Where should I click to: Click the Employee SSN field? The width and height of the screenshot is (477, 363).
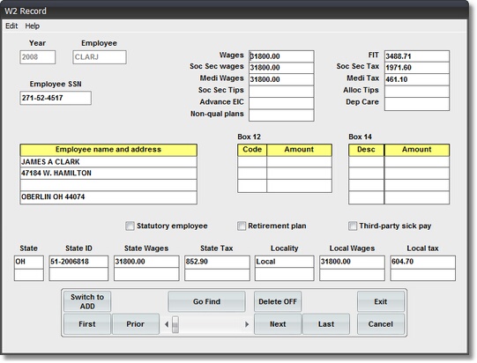point(56,98)
